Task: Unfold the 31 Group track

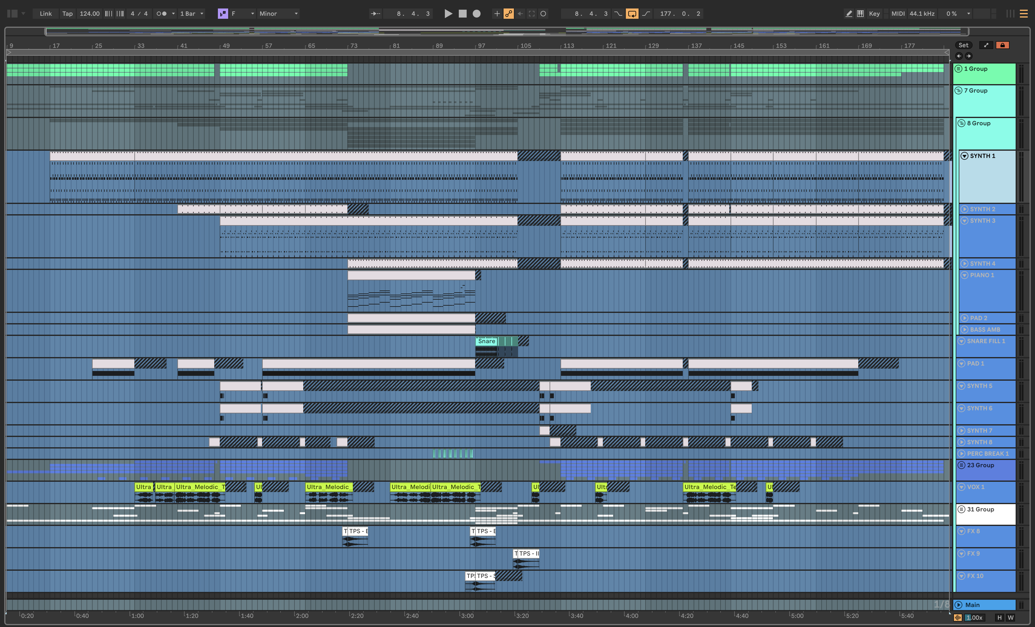Action: click(x=961, y=509)
